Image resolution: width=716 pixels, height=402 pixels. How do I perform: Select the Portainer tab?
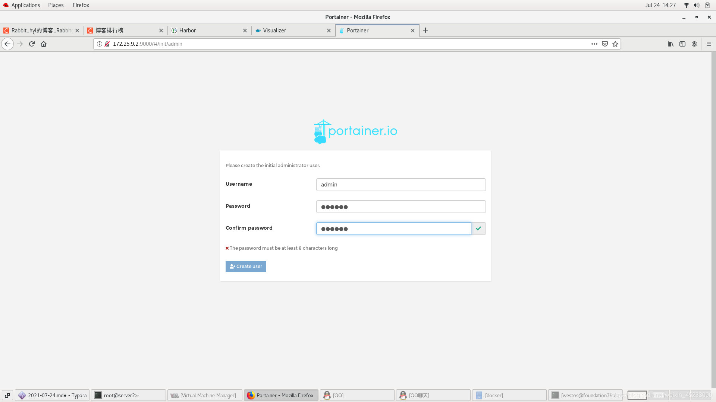coord(377,31)
